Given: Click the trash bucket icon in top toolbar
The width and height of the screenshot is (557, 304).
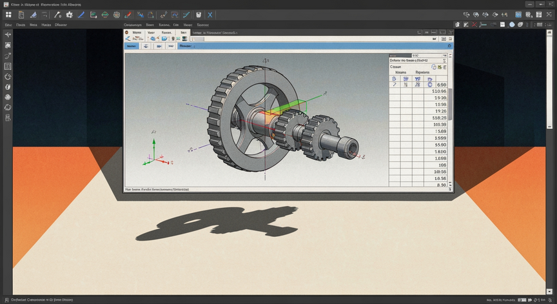Looking at the screenshot, I should click(x=199, y=15).
